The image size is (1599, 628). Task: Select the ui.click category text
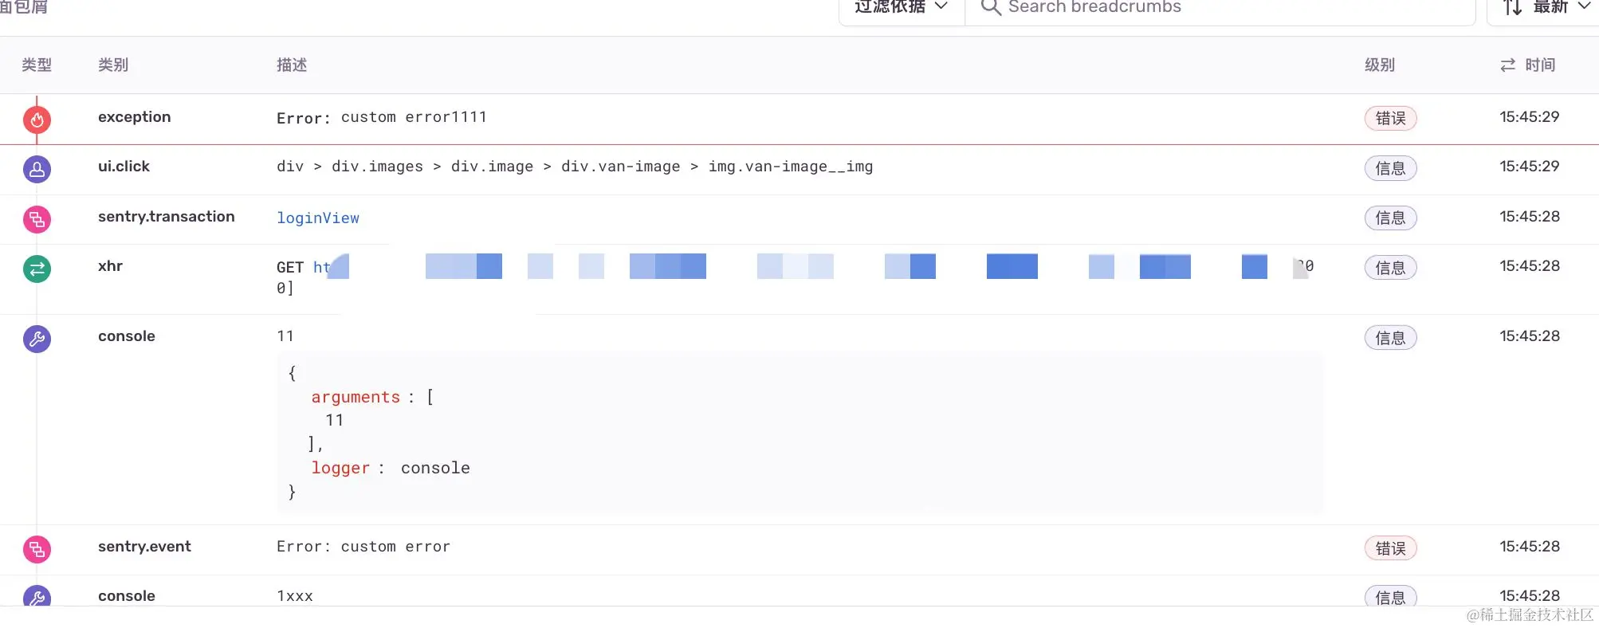[124, 167]
